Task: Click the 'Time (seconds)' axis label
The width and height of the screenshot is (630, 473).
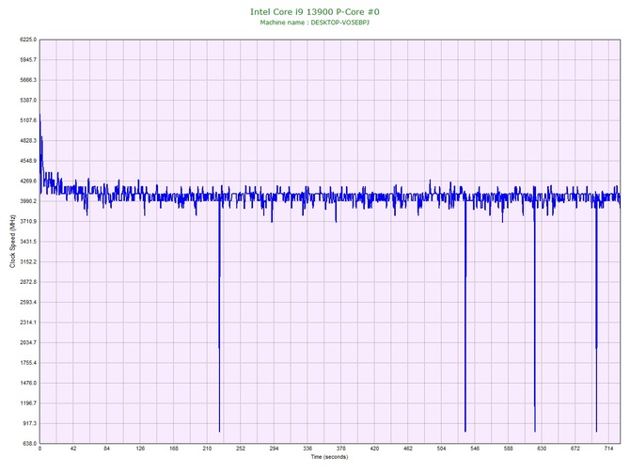Action: click(329, 457)
